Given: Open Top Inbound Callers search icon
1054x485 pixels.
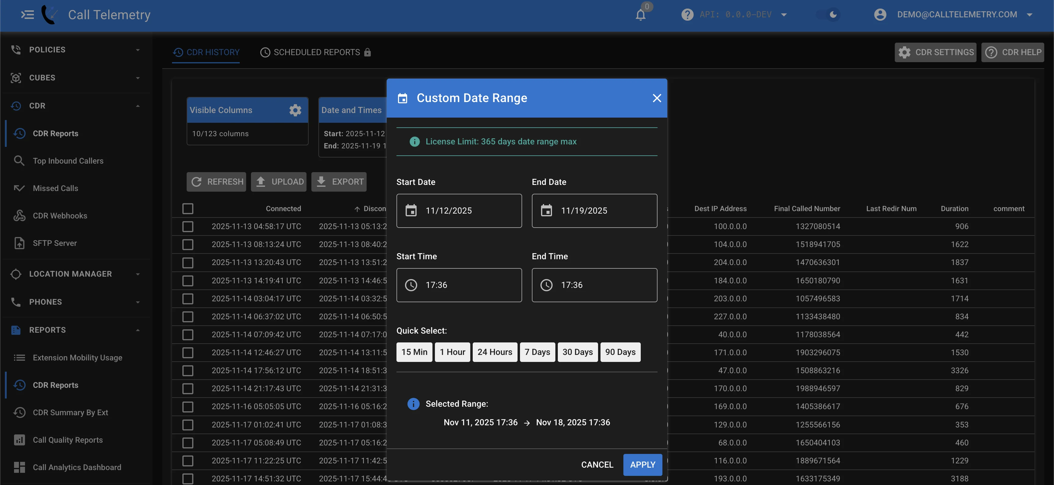Looking at the screenshot, I should [x=19, y=161].
